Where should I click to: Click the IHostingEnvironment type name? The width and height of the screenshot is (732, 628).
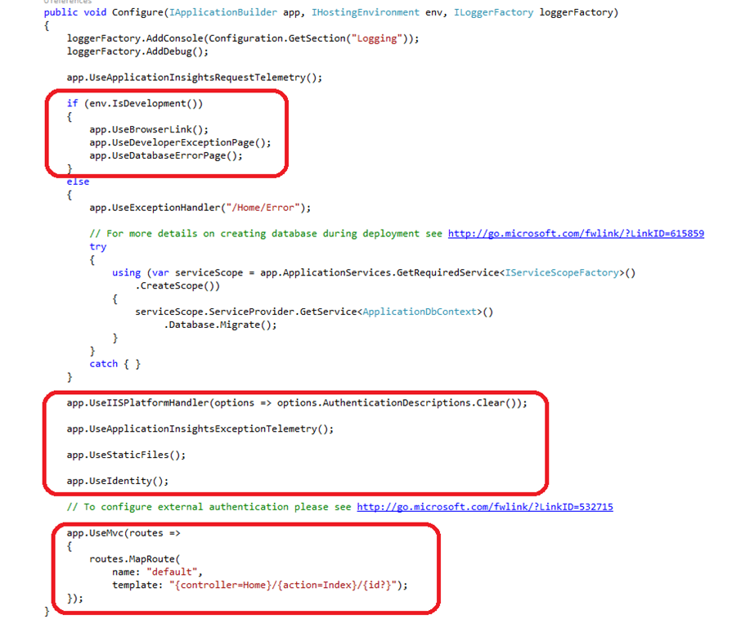point(366,12)
